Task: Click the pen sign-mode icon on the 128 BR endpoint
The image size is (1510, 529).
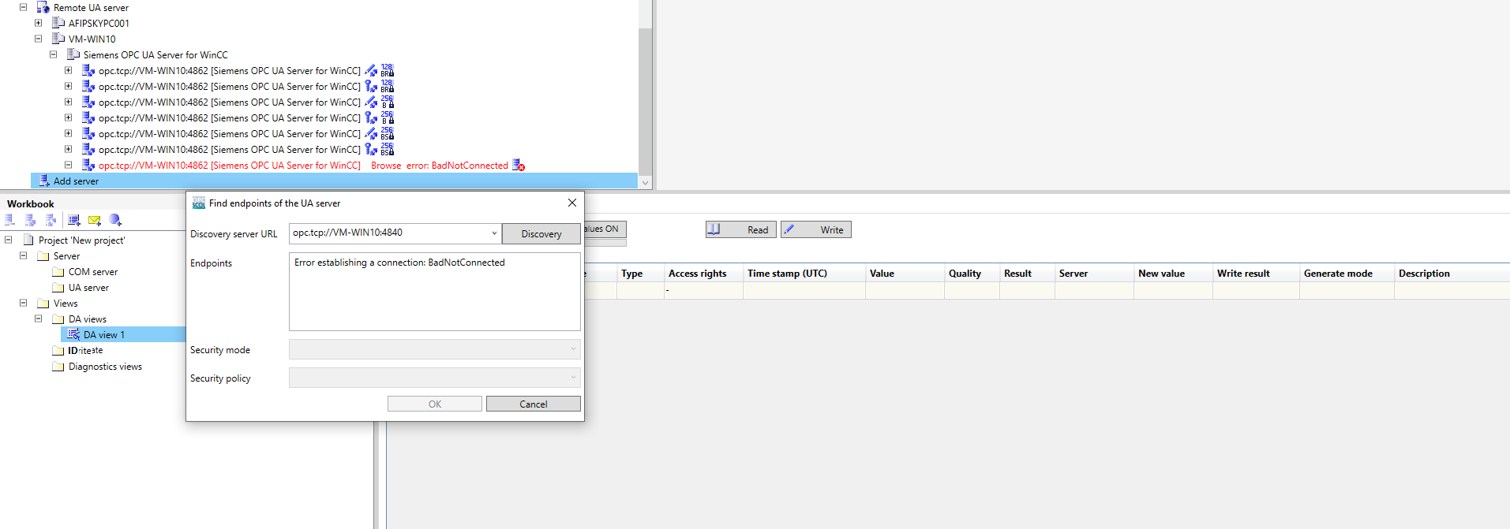Action: 371,70
